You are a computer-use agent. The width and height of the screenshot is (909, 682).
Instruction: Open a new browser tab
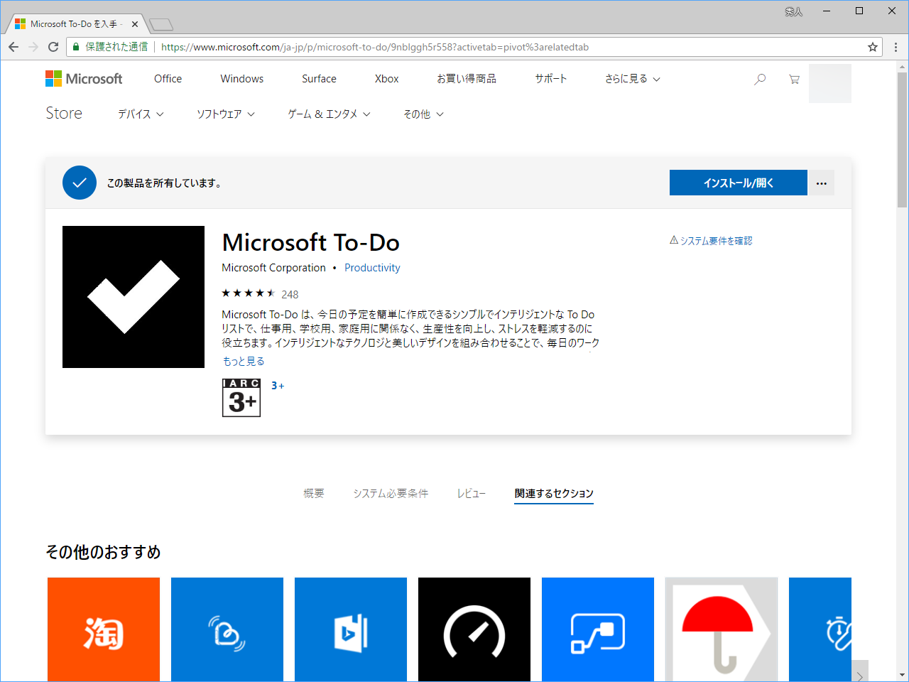pos(161,25)
